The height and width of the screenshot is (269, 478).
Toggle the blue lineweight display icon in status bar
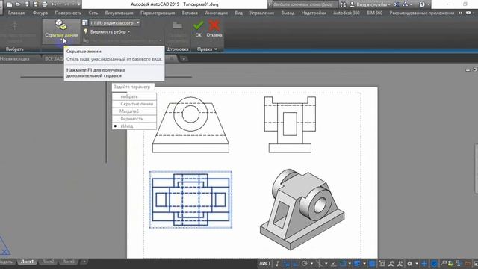coord(357,263)
